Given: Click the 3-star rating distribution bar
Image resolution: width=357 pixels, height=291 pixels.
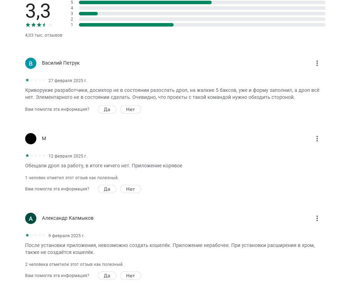Looking at the screenshot, I should click(202, 14).
